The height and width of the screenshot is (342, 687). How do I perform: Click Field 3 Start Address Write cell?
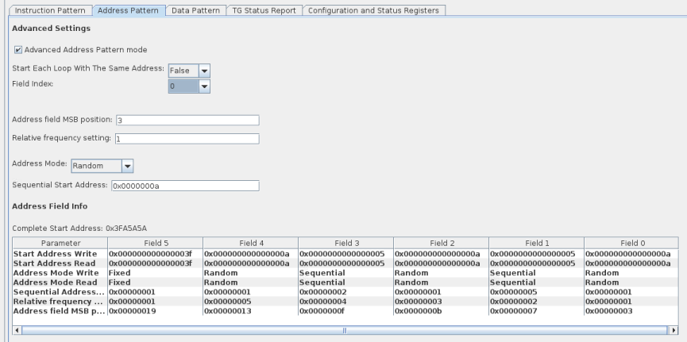point(345,253)
